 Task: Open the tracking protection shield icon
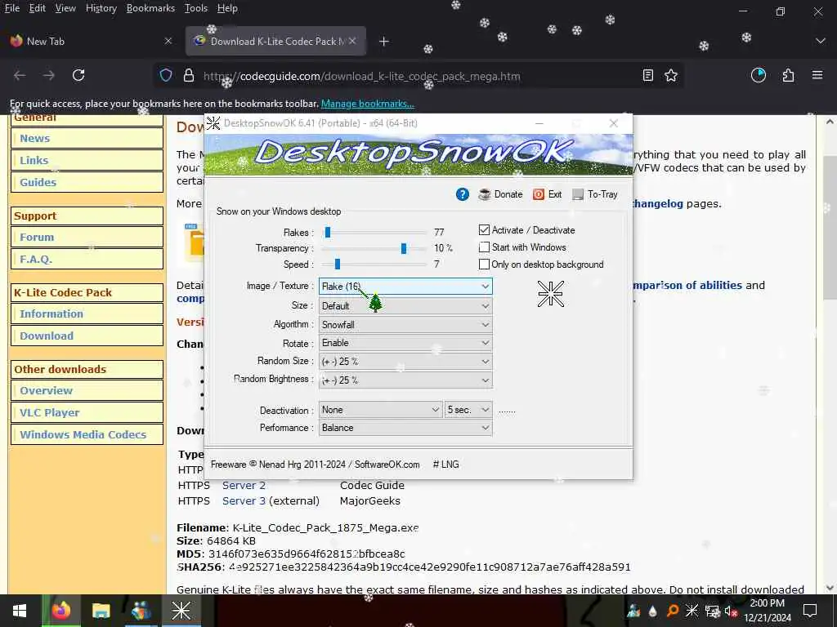(x=166, y=76)
